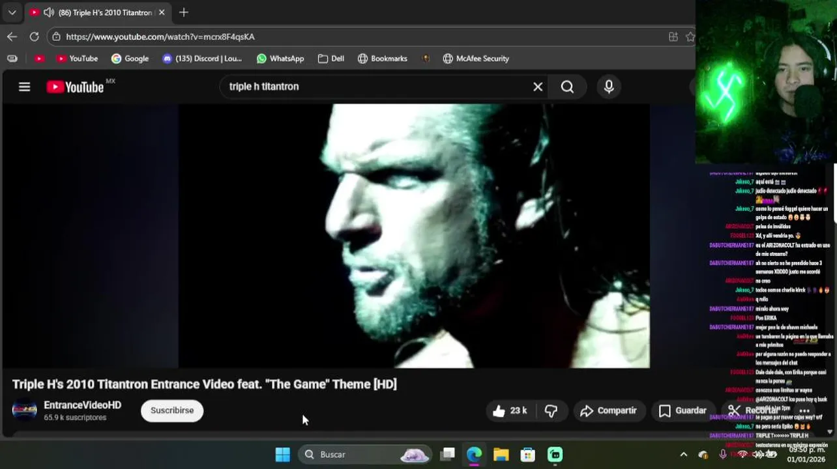This screenshot has height=469, width=837.
Task: Like the video with thumbs up
Action: 510,410
